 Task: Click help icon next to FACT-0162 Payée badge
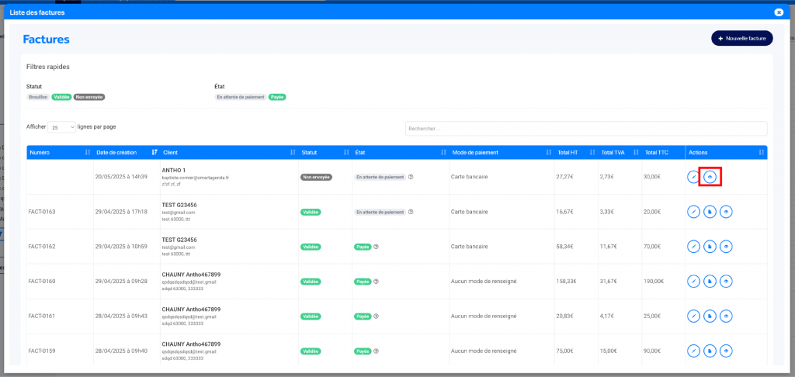click(x=377, y=247)
